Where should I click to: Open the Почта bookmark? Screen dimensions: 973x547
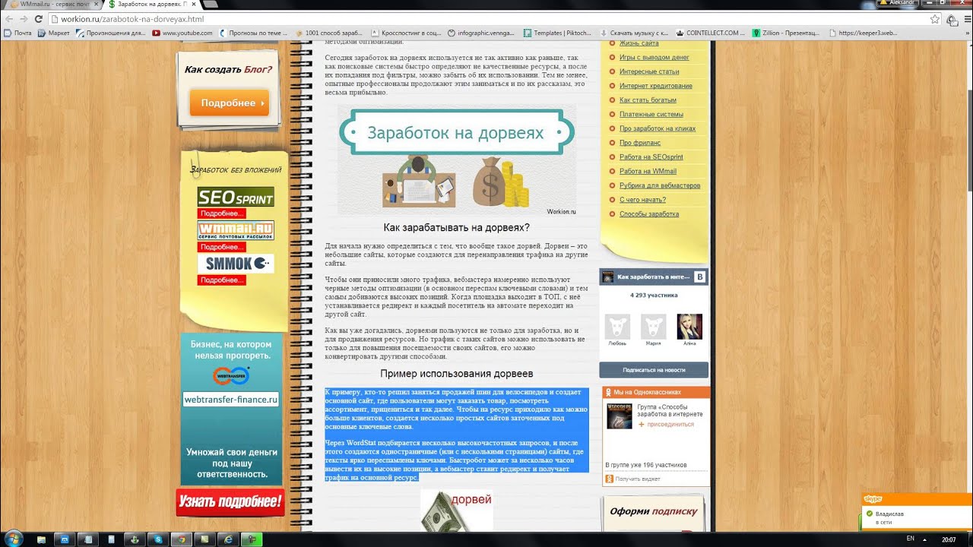click(x=17, y=33)
